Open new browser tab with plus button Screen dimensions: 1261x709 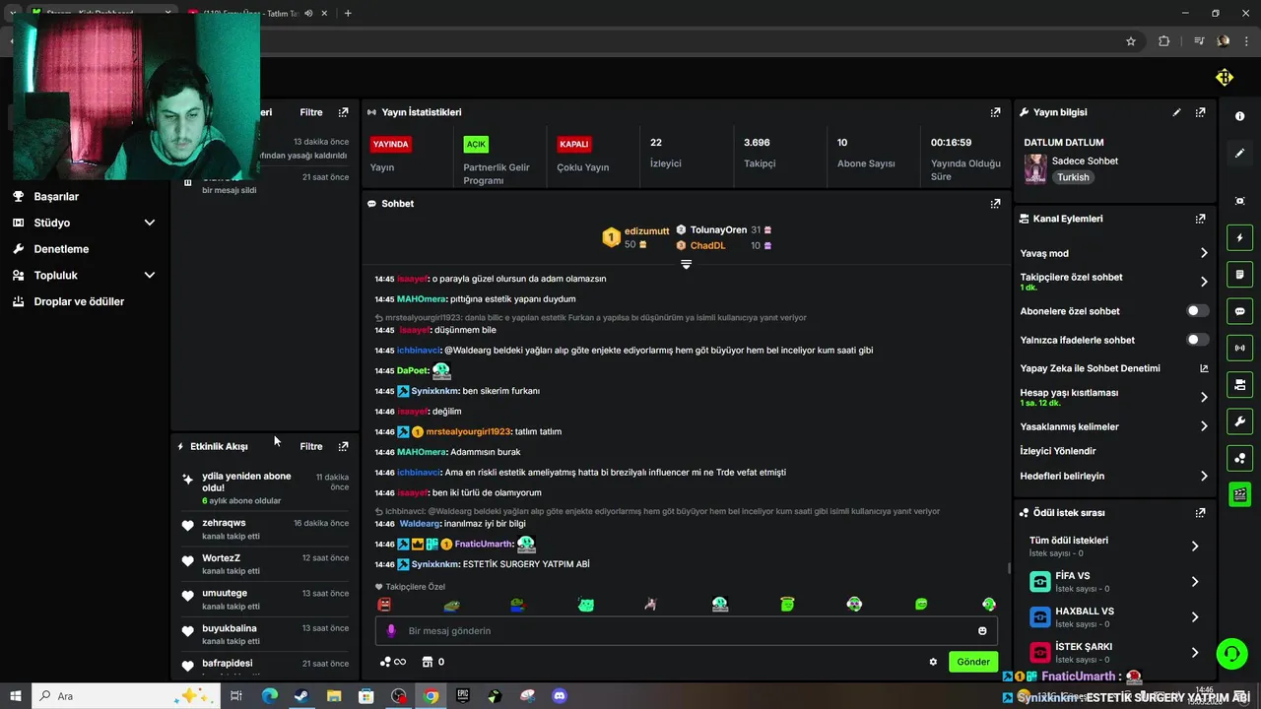click(348, 13)
